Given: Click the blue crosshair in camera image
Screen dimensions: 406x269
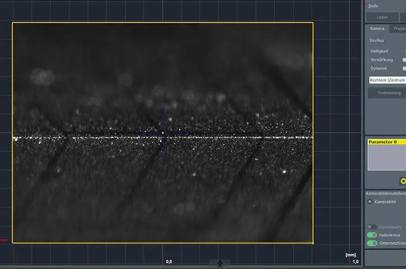Looking at the screenshot, I should tap(163, 133).
